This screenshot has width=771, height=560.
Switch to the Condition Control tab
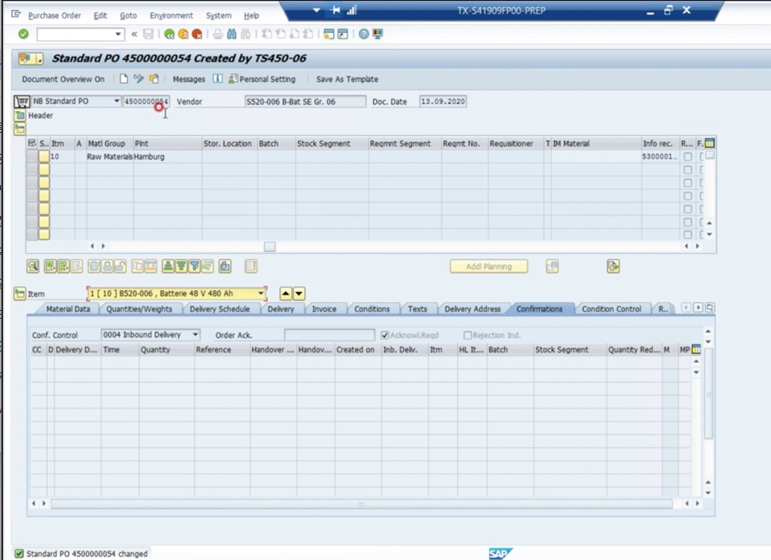(x=611, y=309)
